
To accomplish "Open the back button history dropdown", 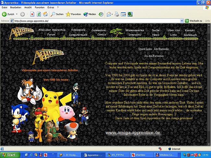I will (x=17, y=14).
